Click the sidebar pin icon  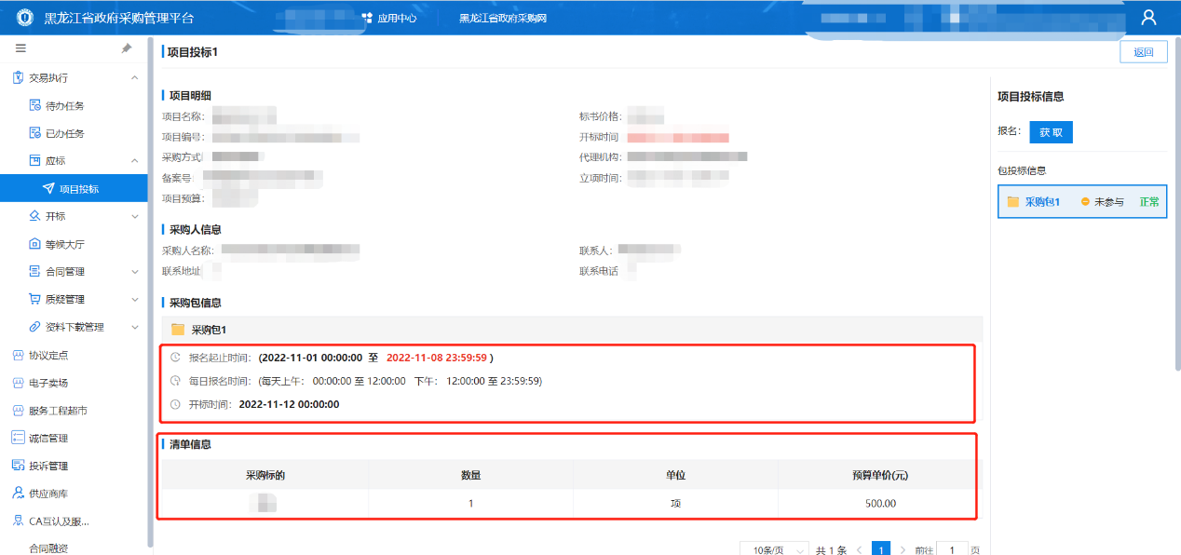click(127, 48)
